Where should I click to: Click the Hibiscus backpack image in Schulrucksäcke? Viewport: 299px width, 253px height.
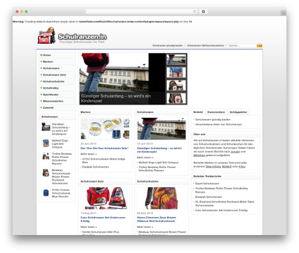[x=161, y=198]
